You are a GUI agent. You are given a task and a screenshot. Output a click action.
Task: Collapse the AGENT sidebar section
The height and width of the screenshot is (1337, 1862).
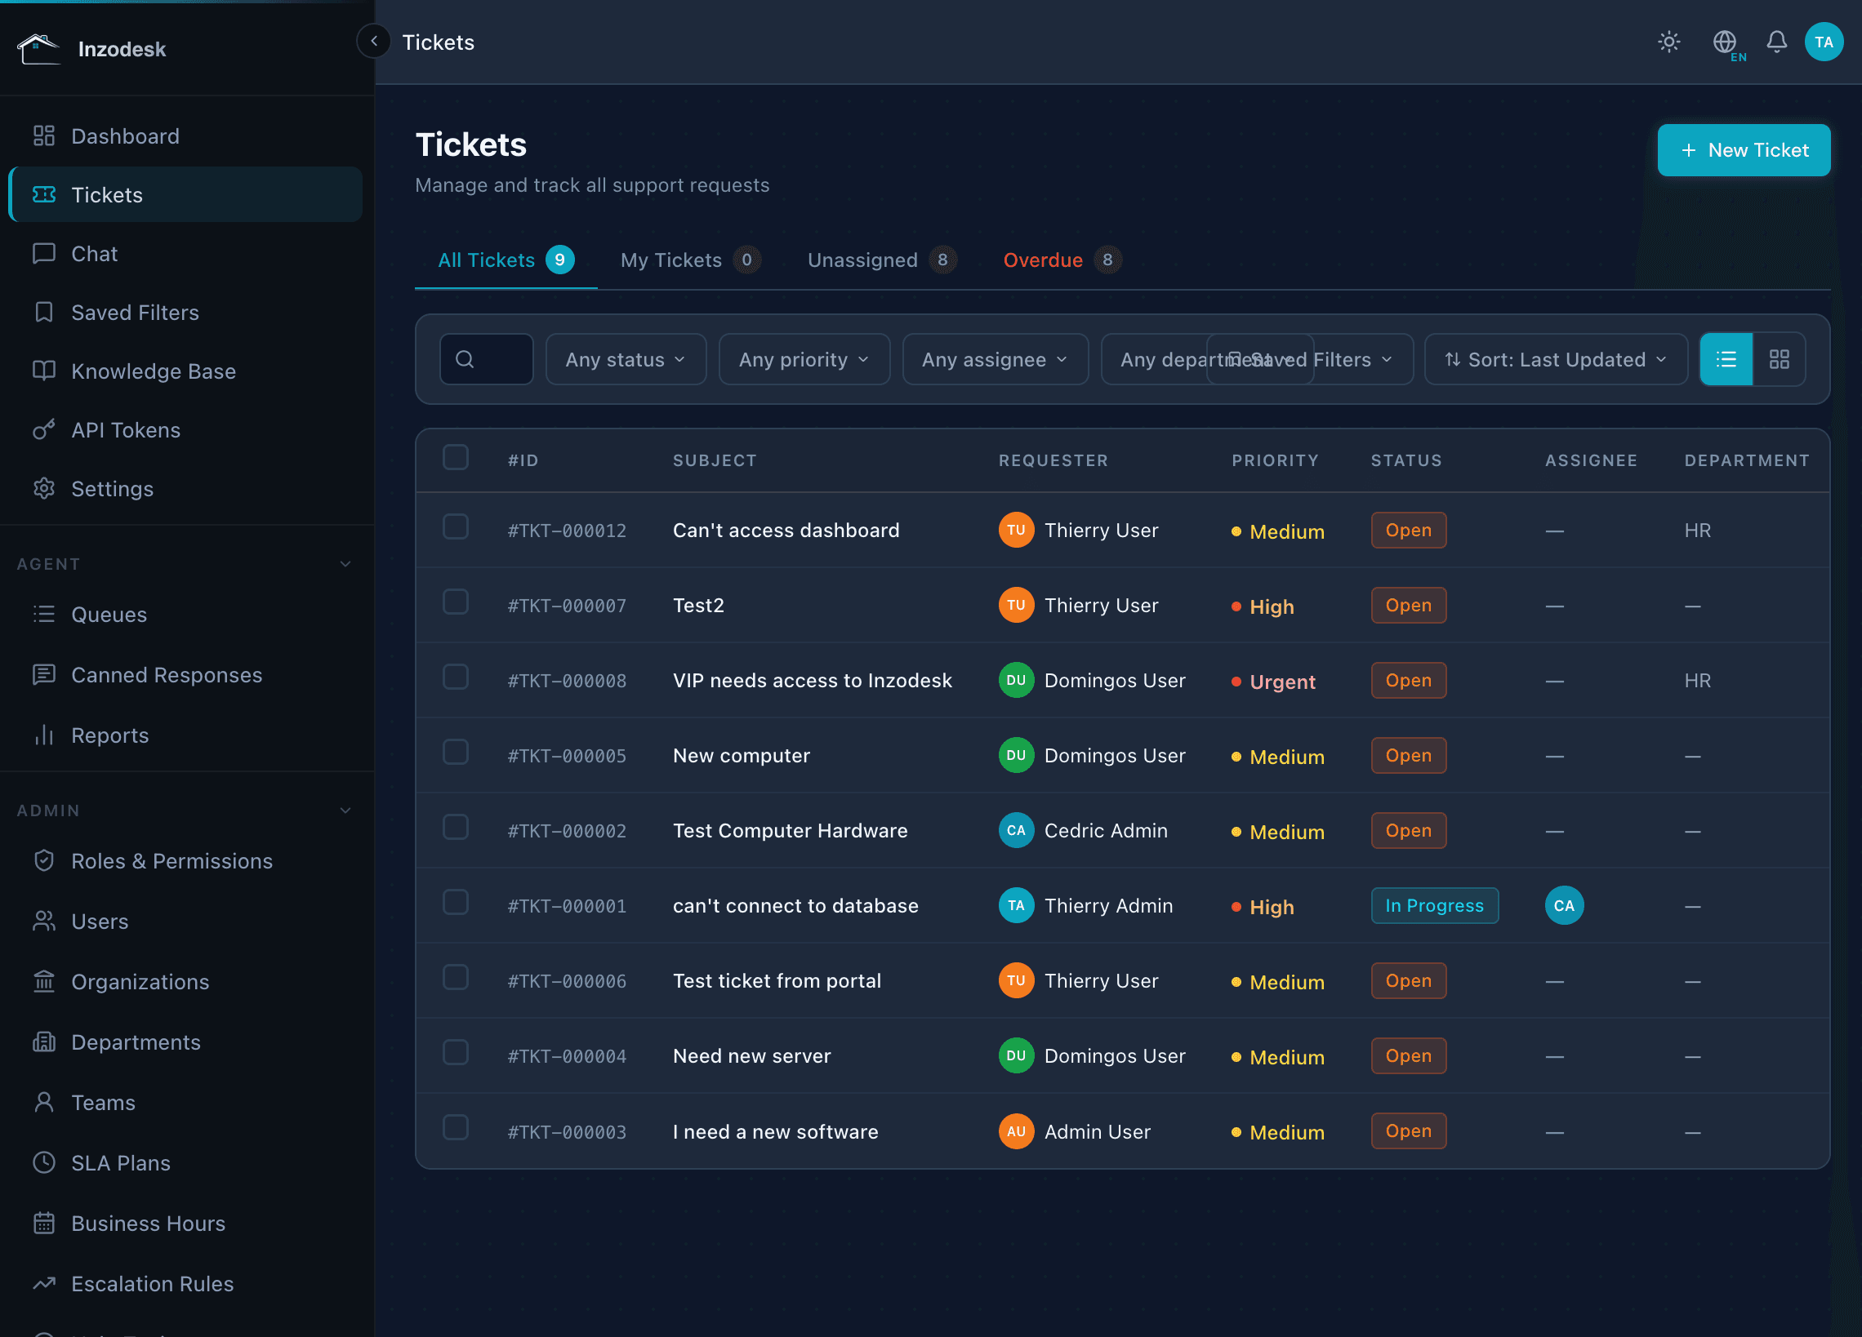pyautogui.click(x=345, y=564)
